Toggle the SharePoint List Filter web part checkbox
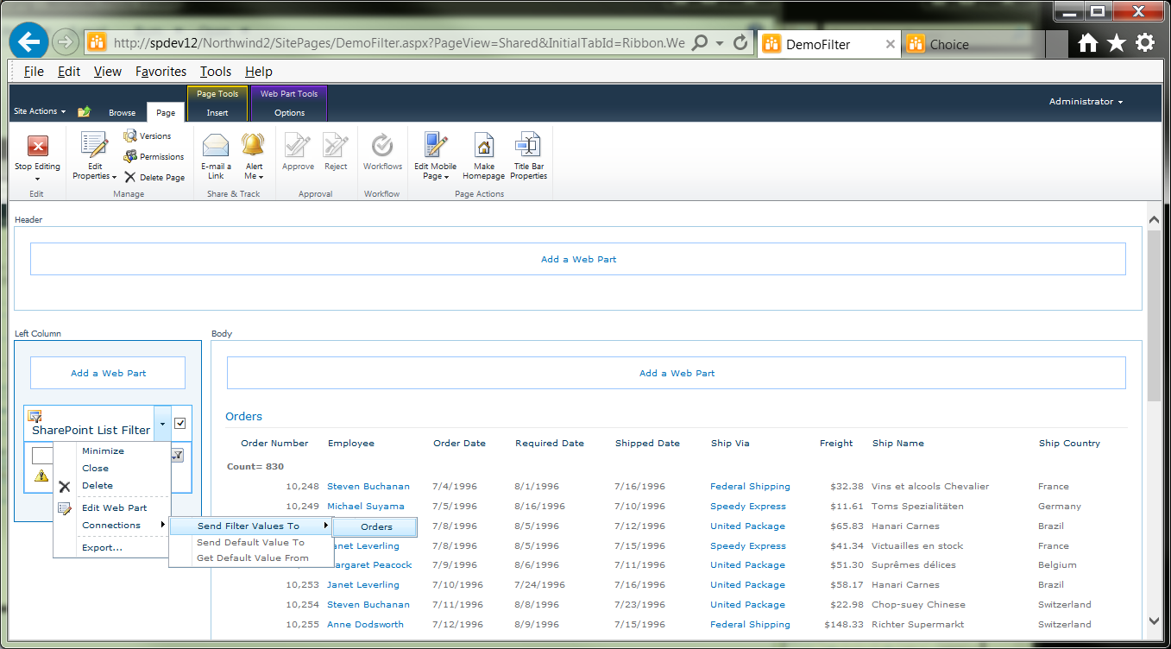This screenshot has height=649, width=1171. tap(180, 423)
